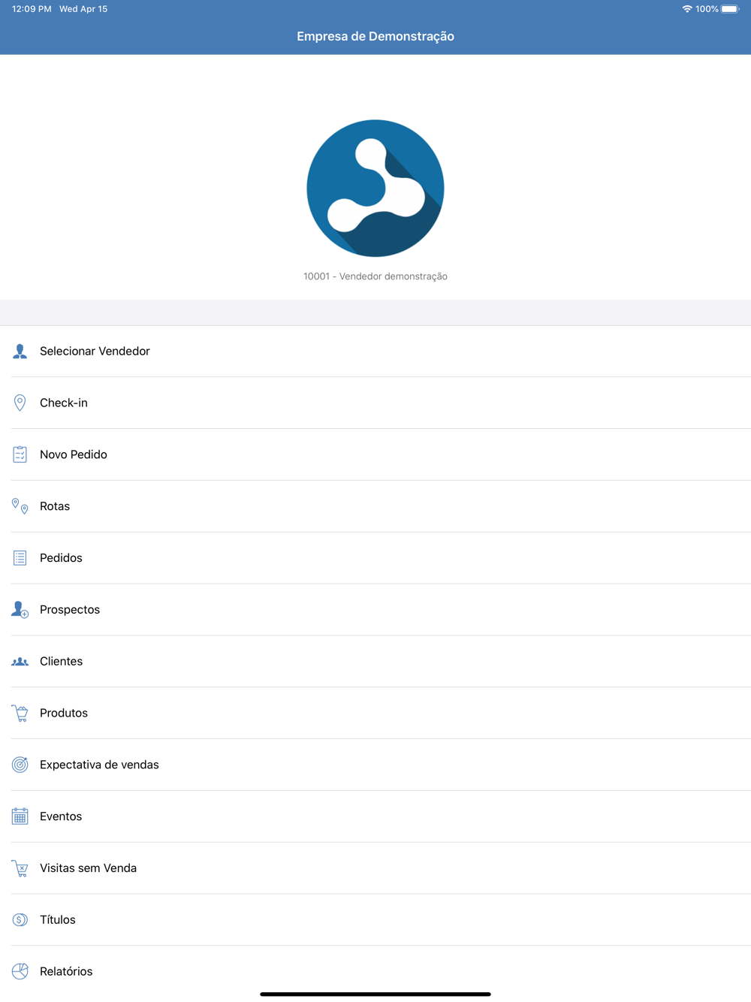The height and width of the screenshot is (1002, 751).
Task: Tap the coin icon for Títulos
Action: pos(20,919)
